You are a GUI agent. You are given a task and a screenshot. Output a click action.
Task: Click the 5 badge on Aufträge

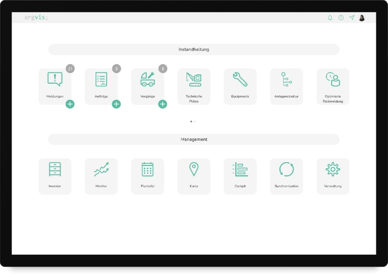[x=116, y=69]
